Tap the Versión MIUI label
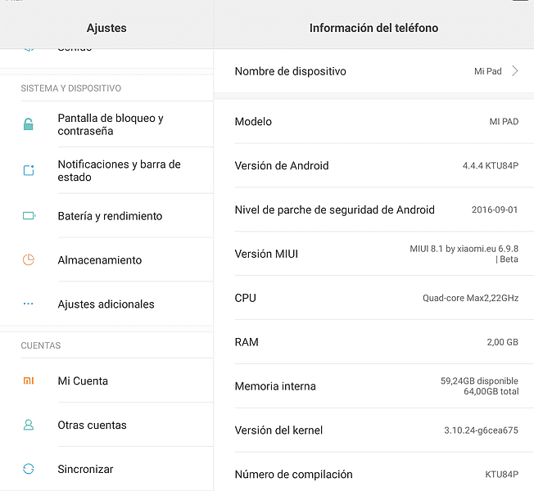534x491 pixels. point(266,254)
